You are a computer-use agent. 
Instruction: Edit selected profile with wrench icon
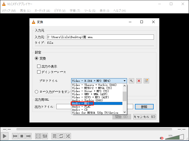131,81
